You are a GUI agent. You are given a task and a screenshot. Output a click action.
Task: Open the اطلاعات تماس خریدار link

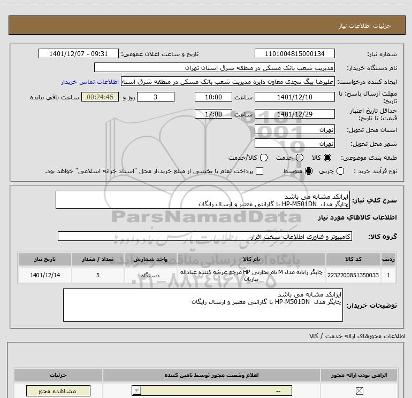90,82
